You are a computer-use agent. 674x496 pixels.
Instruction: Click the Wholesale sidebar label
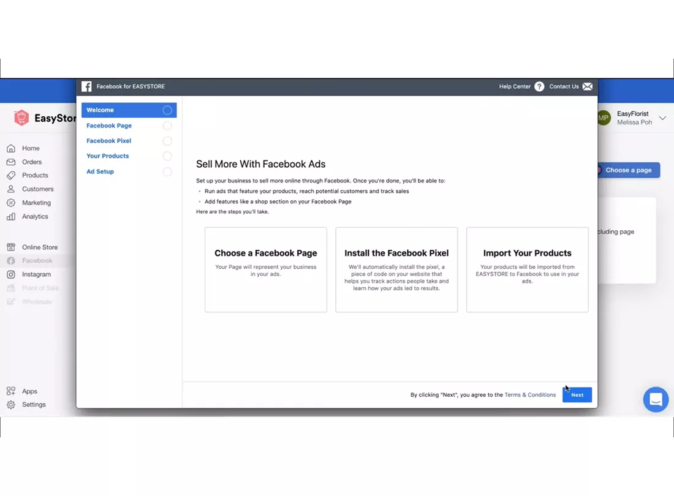point(37,301)
